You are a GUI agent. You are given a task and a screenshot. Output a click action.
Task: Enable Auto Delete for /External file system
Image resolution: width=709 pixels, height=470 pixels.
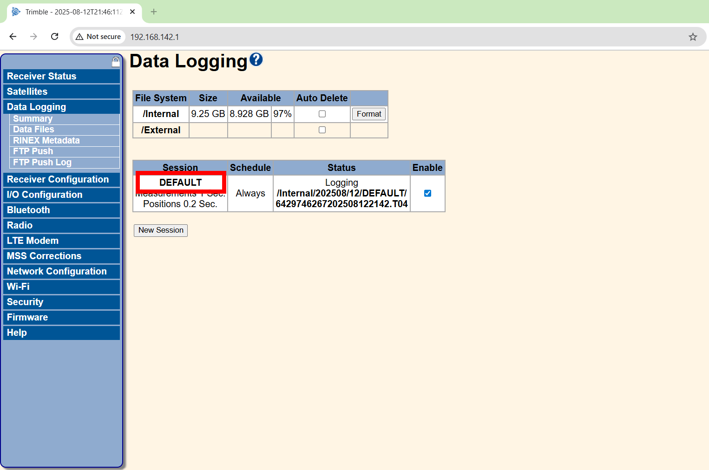(322, 130)
